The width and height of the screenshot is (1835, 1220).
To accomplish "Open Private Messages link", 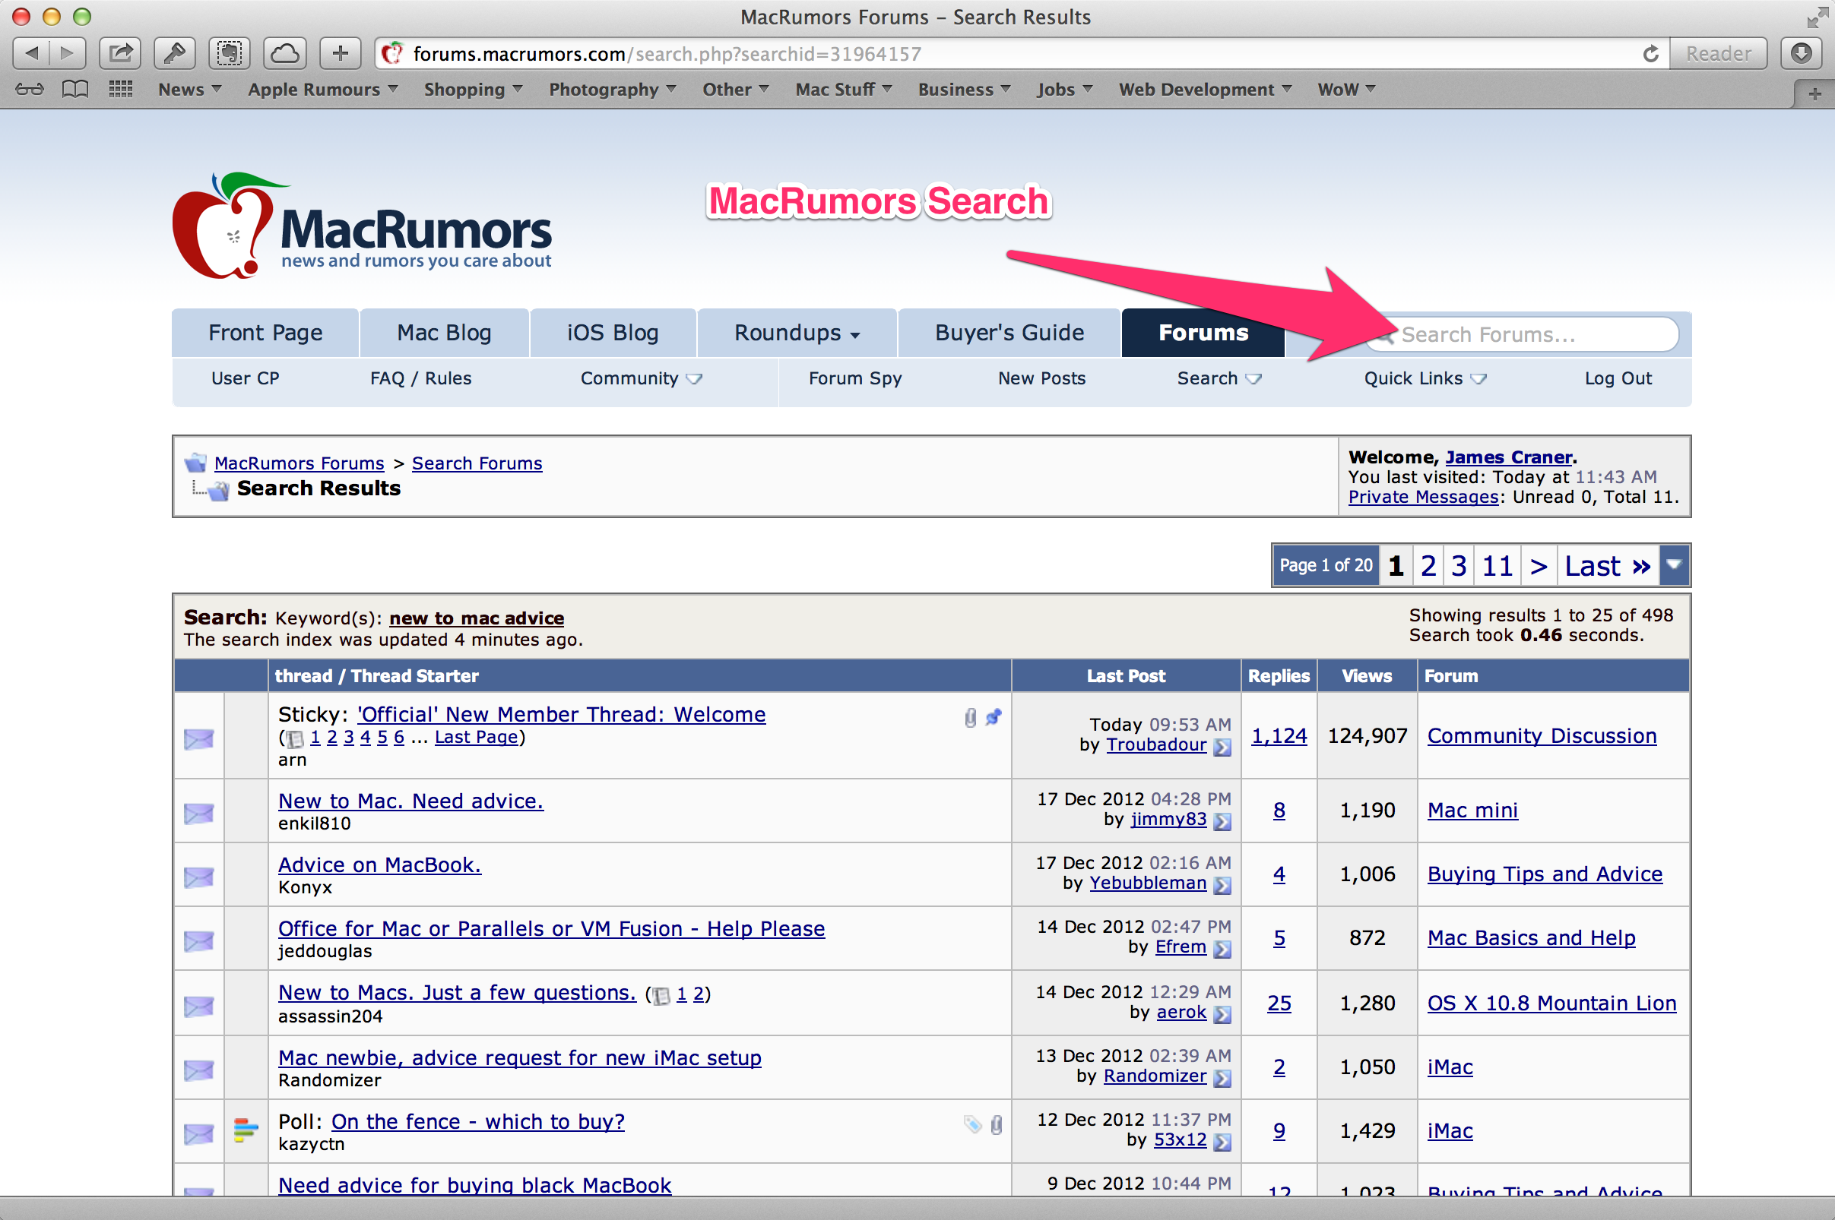I will click(1422, 497).
